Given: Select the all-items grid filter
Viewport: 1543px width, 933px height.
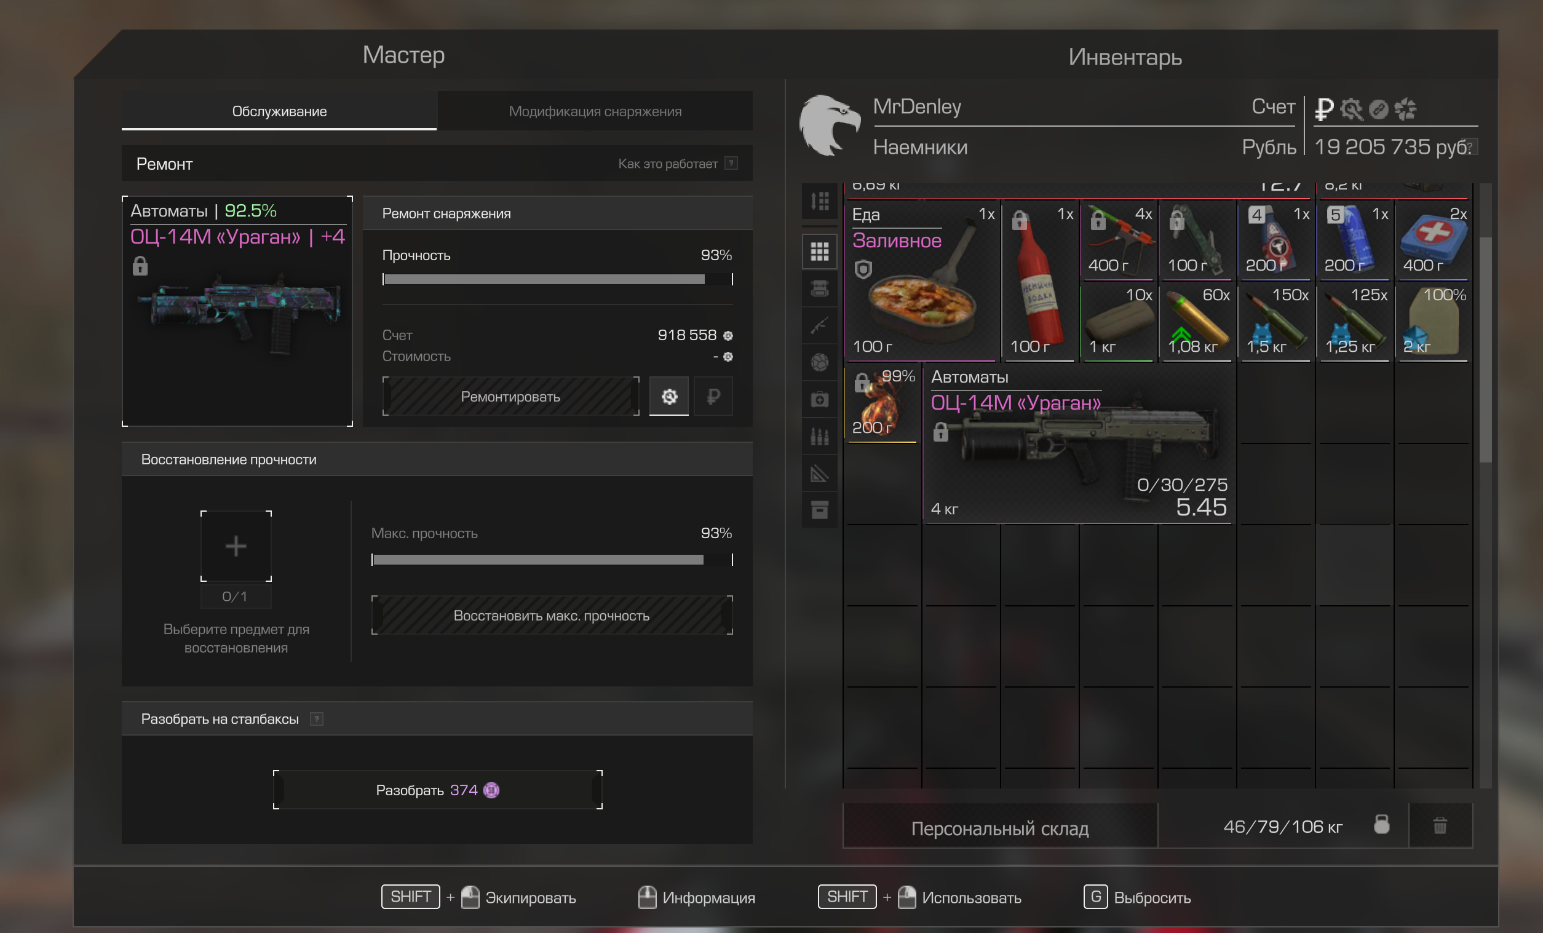Looking at the screenshot, I should (x=819, y=252).
